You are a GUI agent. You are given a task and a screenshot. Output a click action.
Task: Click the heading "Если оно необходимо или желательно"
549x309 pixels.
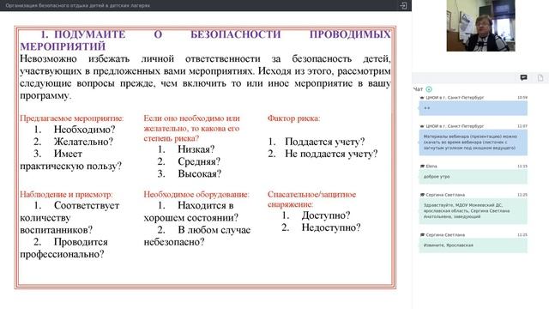point(191,128)
